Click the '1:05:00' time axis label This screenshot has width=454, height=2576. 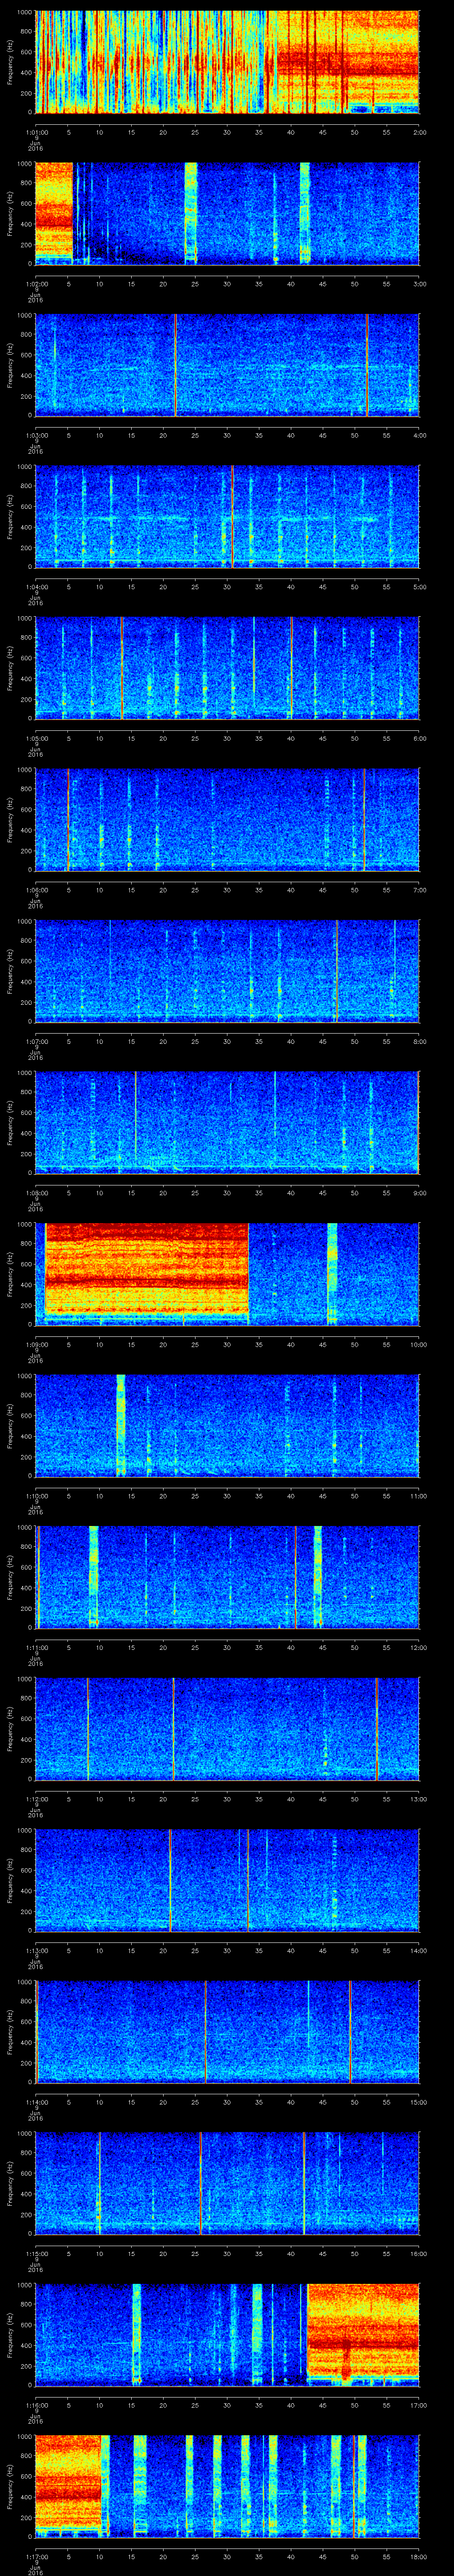(36, 738)
